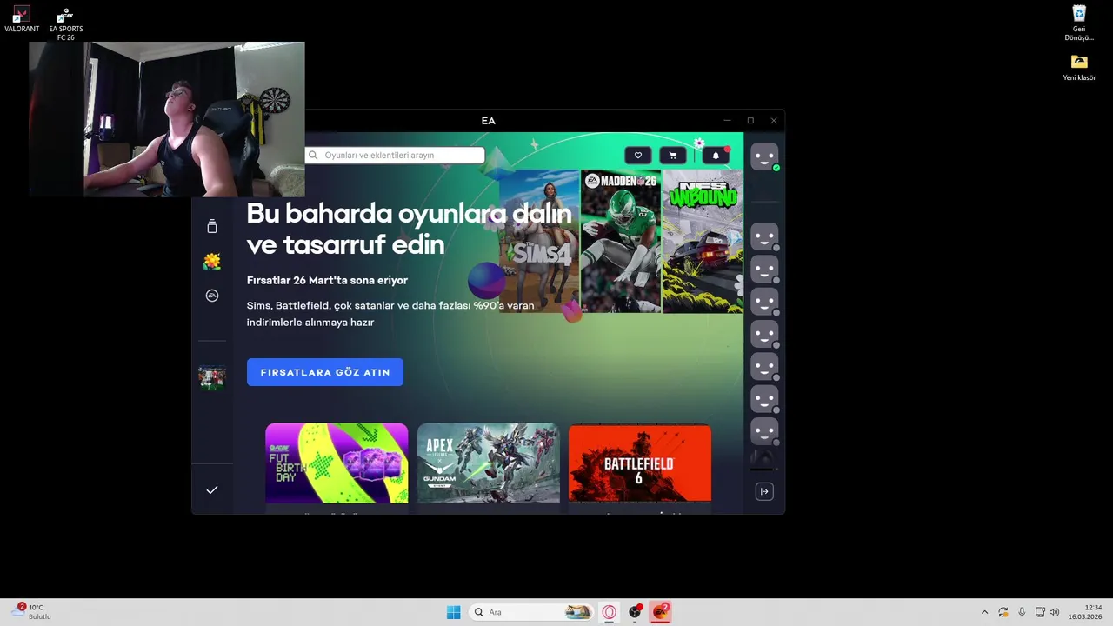Open the EA Play logo in sidebar
The image size is (1113, 626).
[212, 296]
